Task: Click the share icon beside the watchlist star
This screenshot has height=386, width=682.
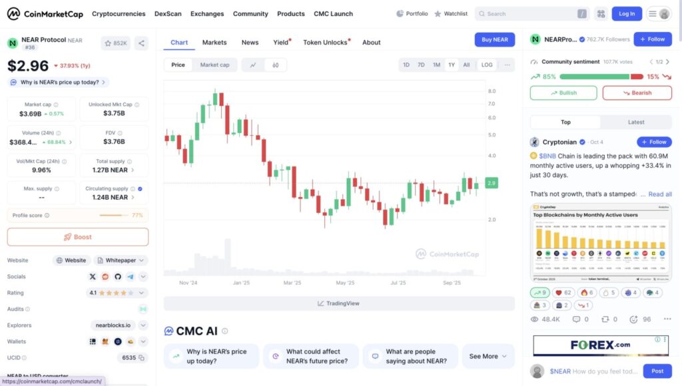Action: pyautogui.click(x=141, y=43)
